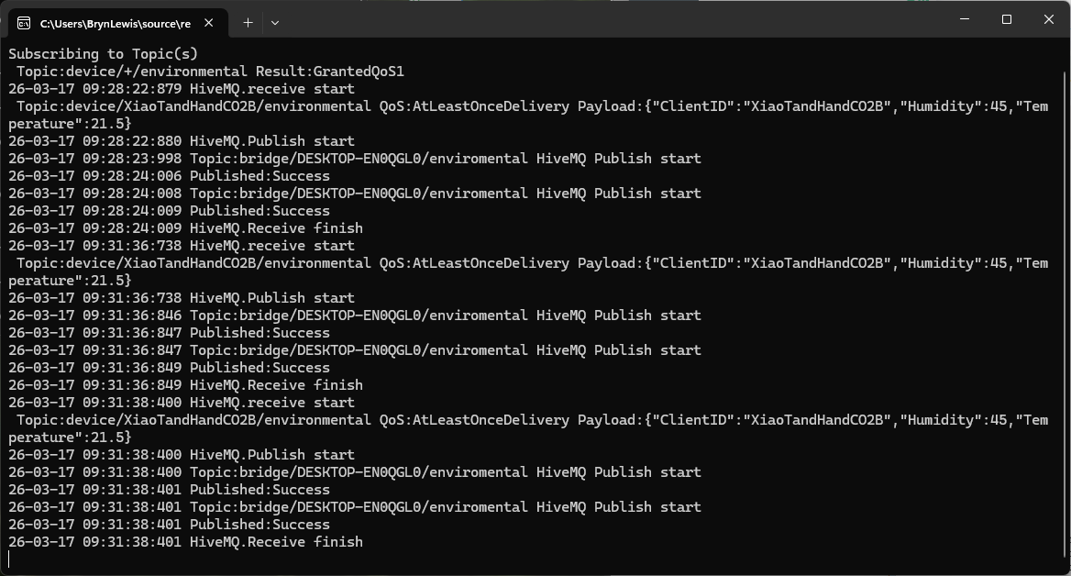Image resolution: width=1071 pixels, height=576 pixels.
Task: Click the 09:28:23:998 bridge topic line
Action: click(355, 159)
